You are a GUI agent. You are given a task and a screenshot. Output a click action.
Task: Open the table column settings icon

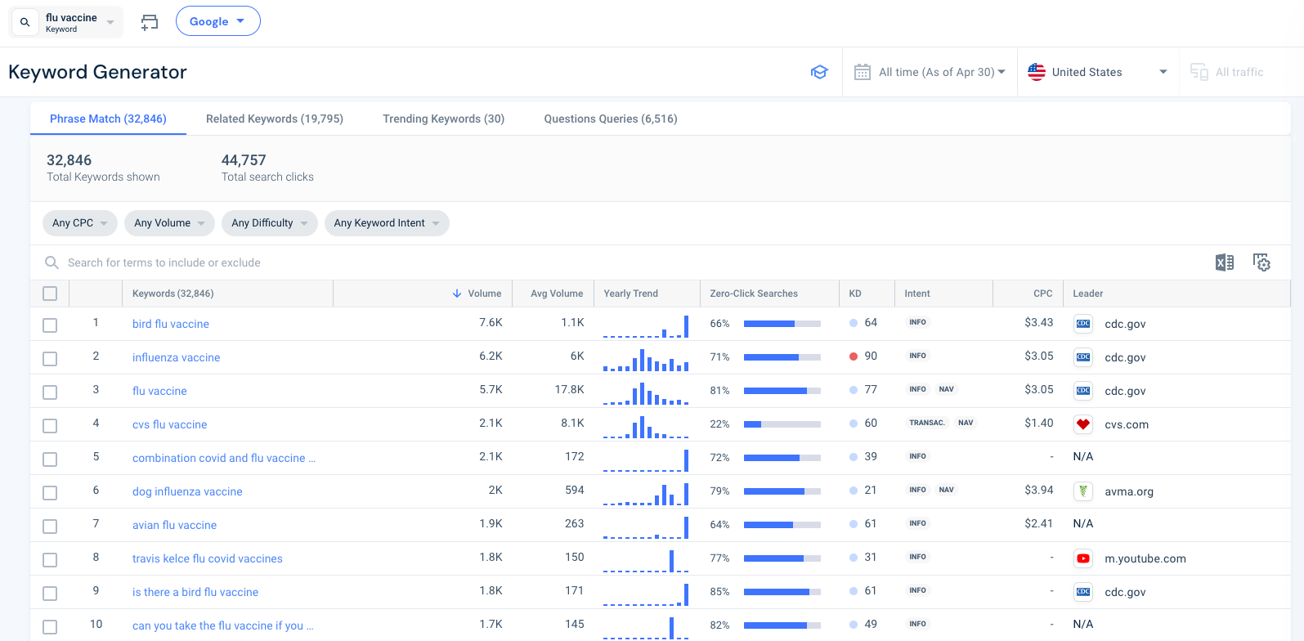point(1261,262)
